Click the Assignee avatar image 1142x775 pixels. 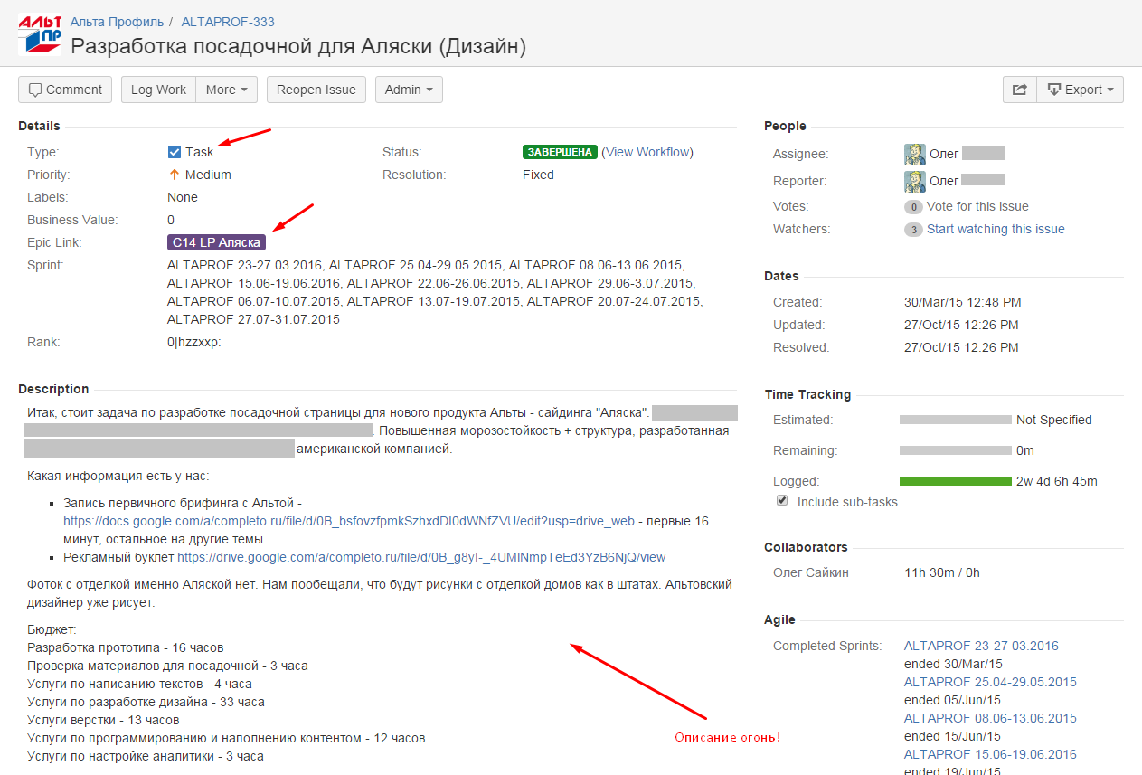coord(915,155)
